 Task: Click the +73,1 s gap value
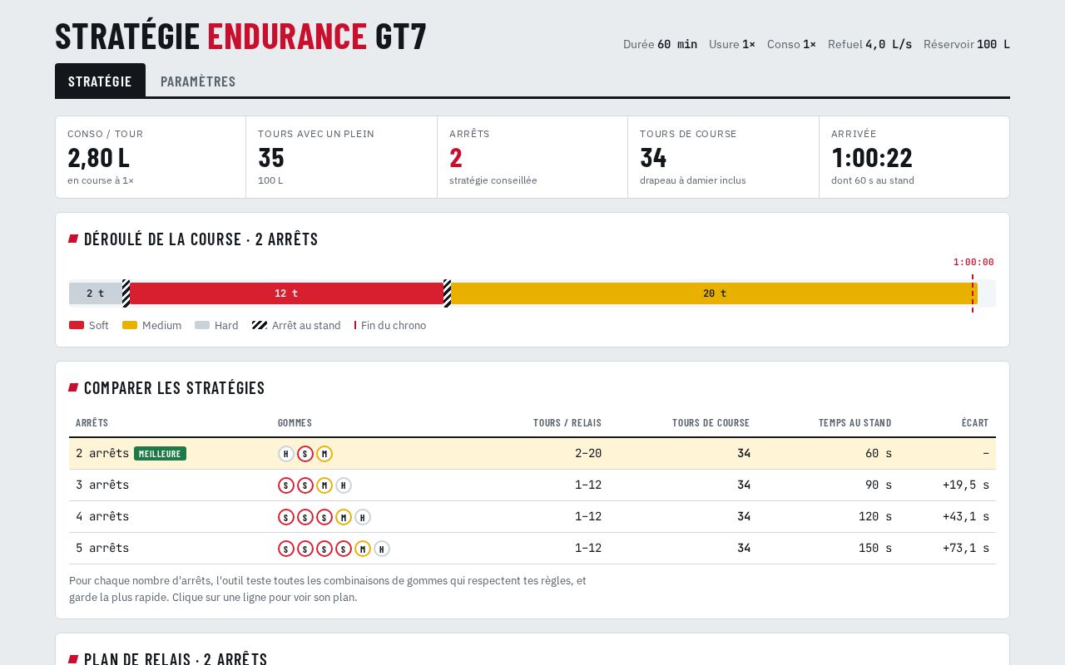pyautogui.click(x=966, y=549)
